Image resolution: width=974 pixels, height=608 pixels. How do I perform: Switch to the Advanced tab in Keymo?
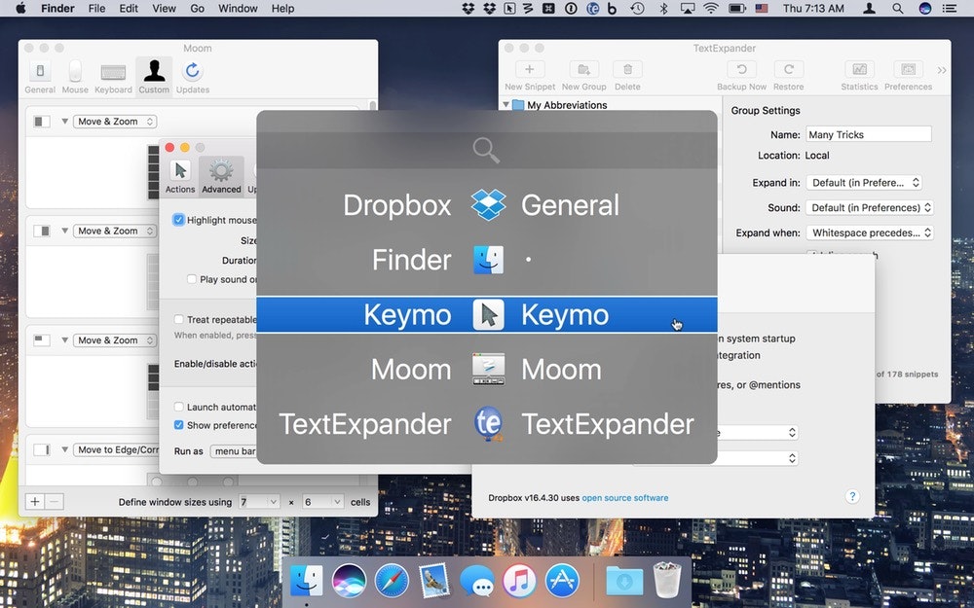(221, 177)
